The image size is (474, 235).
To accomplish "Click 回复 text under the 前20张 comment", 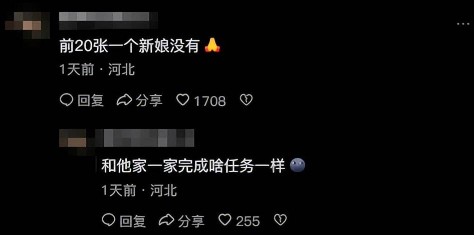I will coord(91,100).
